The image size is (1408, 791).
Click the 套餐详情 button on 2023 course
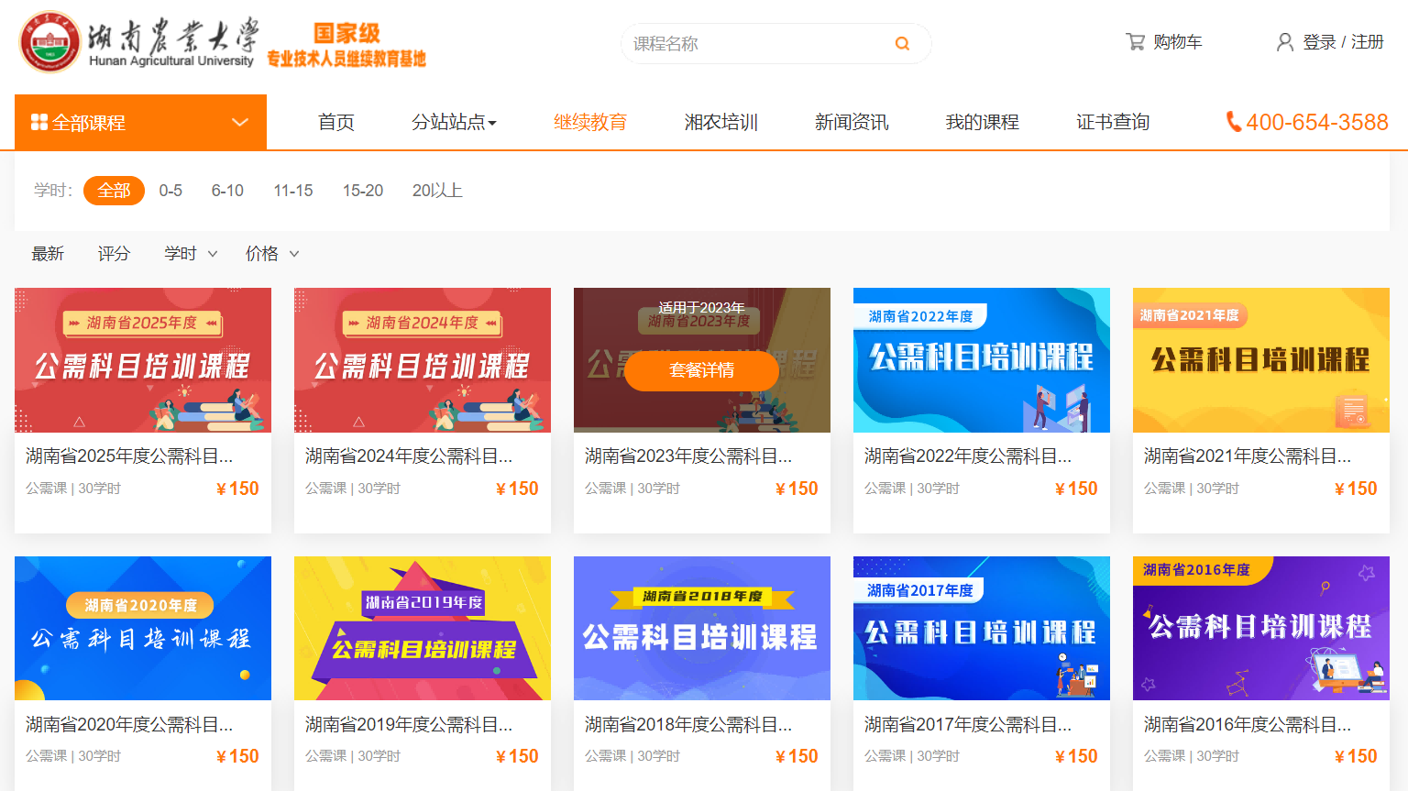(701, 371)
